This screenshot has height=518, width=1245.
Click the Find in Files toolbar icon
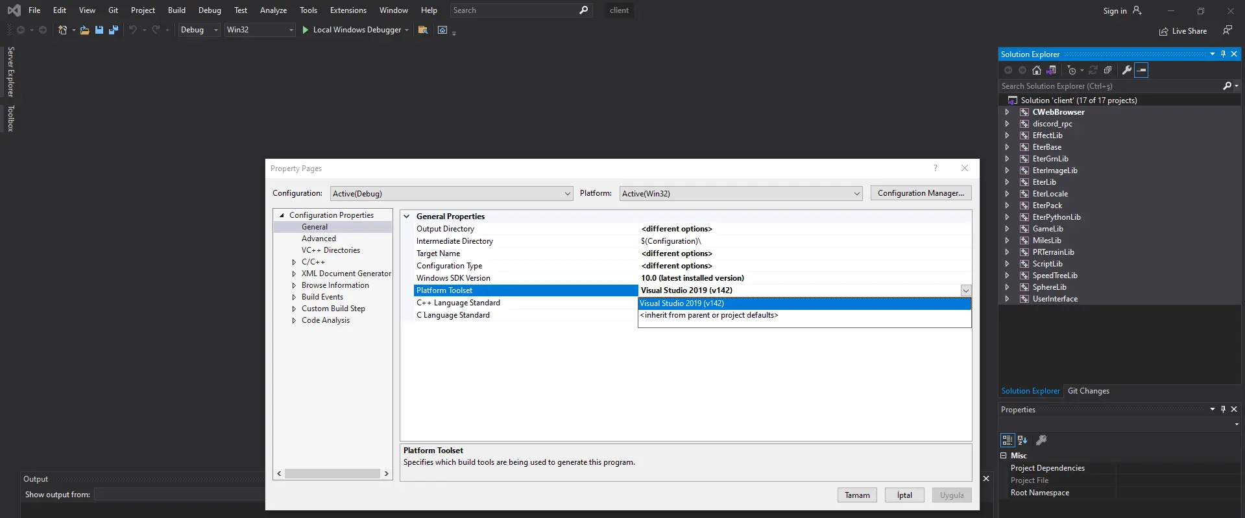[x=423, y=30]
